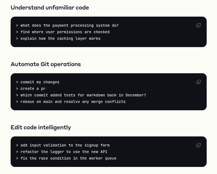Screen dimensions: 217x174
Task: Click the '>' prompt before 'what does'
Action: coord(17,25)
